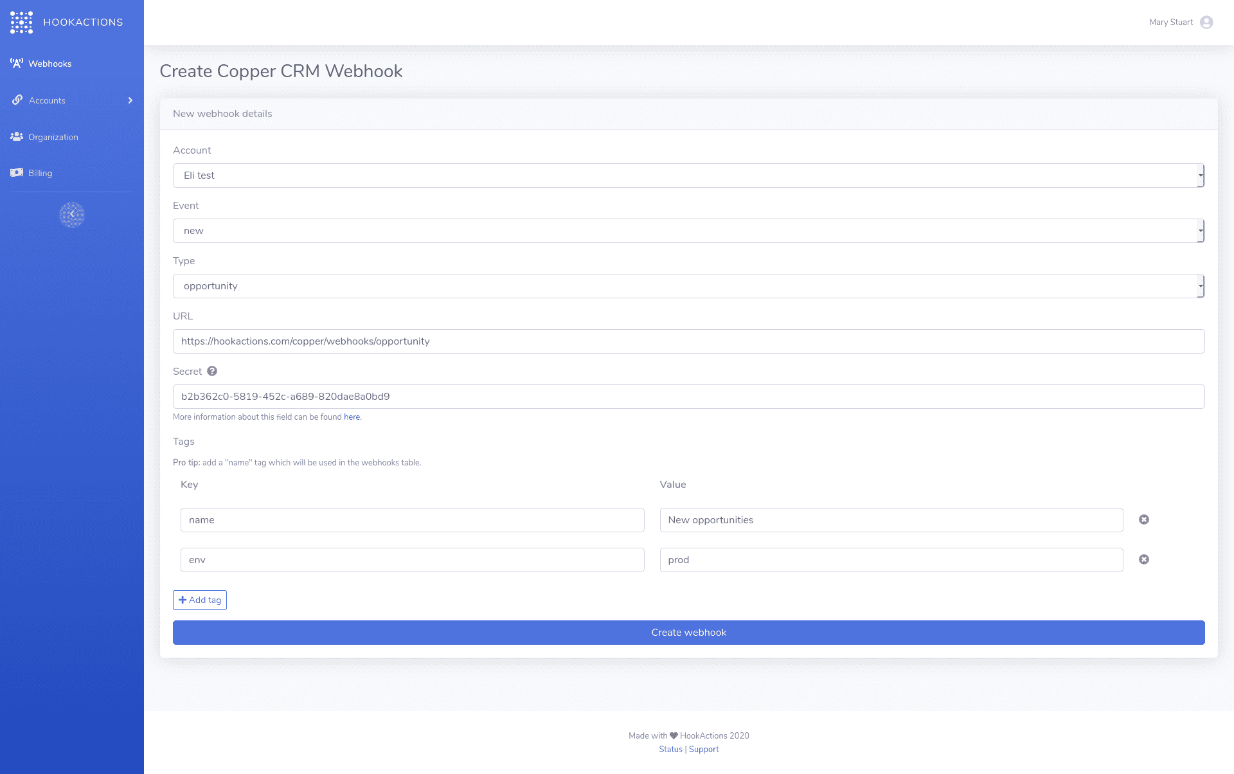Click the 'prod' tag value field
The image size is (1234, 774).
(x=891, y=560)
